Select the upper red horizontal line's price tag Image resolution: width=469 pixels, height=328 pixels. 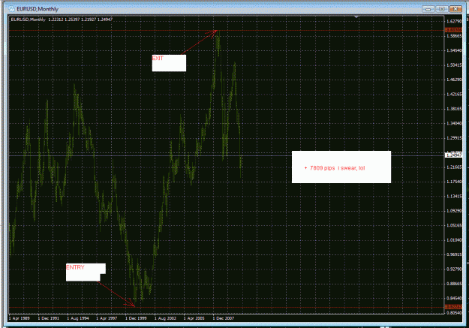tap(453, 30)
